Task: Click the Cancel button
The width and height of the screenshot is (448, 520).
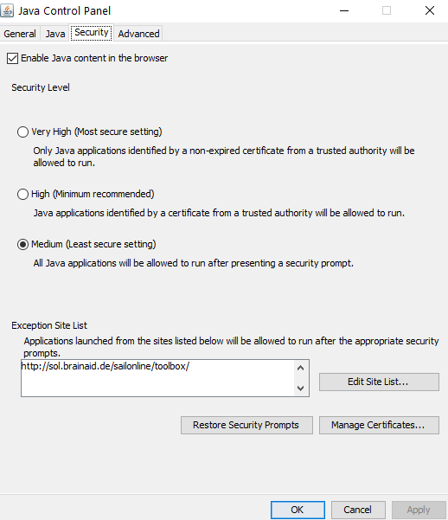Action: coord(358,510)
